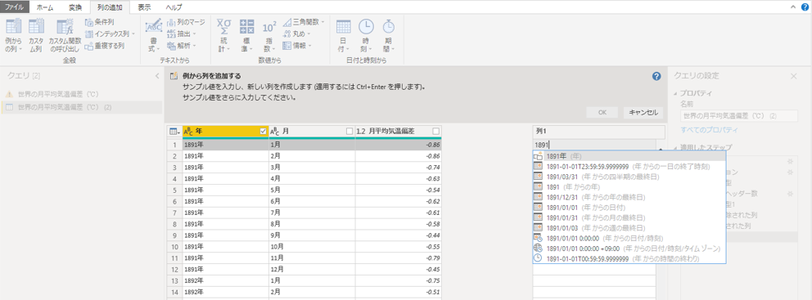
Task: Switch to the 変換 tab
Action: click(75, 7)
